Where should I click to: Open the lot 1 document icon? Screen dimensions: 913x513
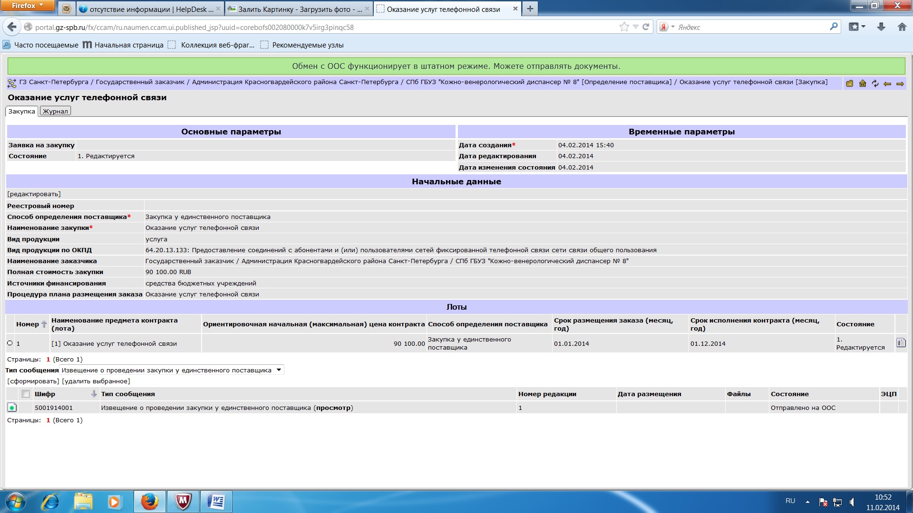[901, 342]
